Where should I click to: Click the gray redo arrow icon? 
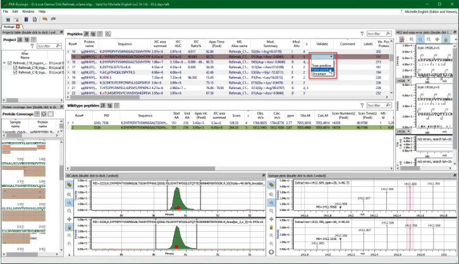[53, 19]
